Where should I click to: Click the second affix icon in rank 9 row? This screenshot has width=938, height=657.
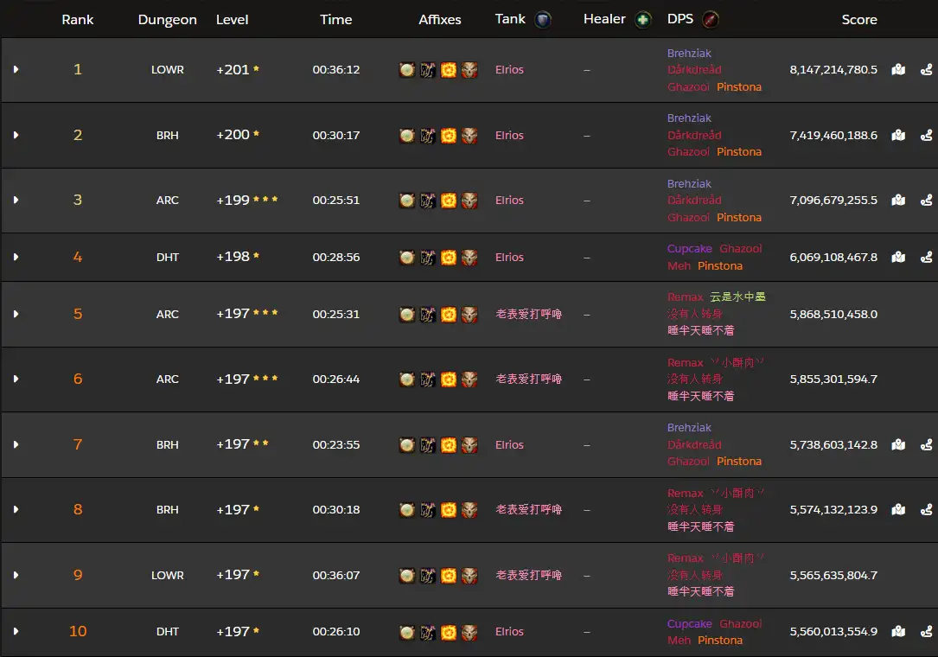[428, 576]
